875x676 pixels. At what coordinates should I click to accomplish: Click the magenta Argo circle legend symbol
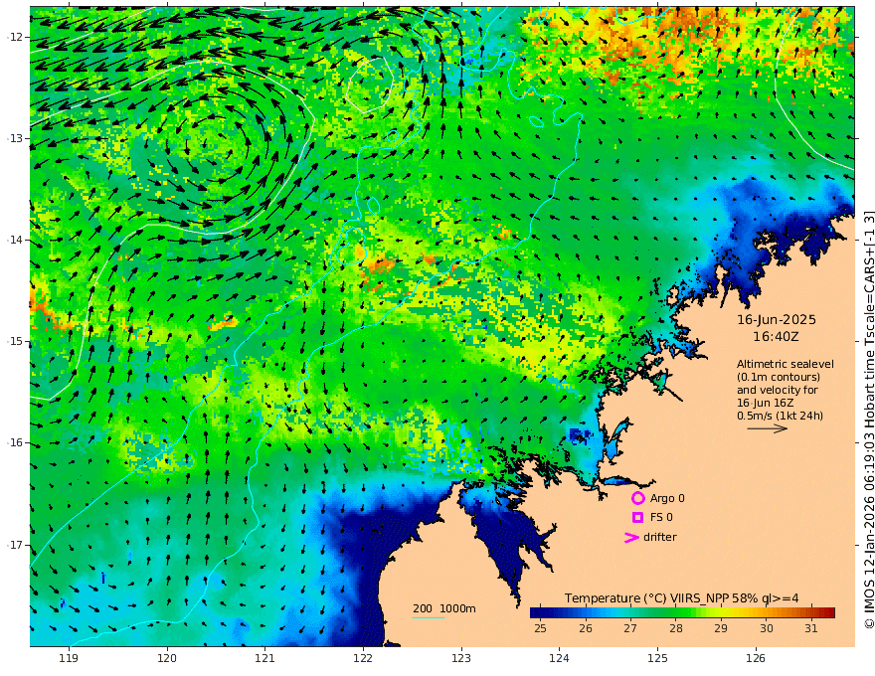click(637, 498)
